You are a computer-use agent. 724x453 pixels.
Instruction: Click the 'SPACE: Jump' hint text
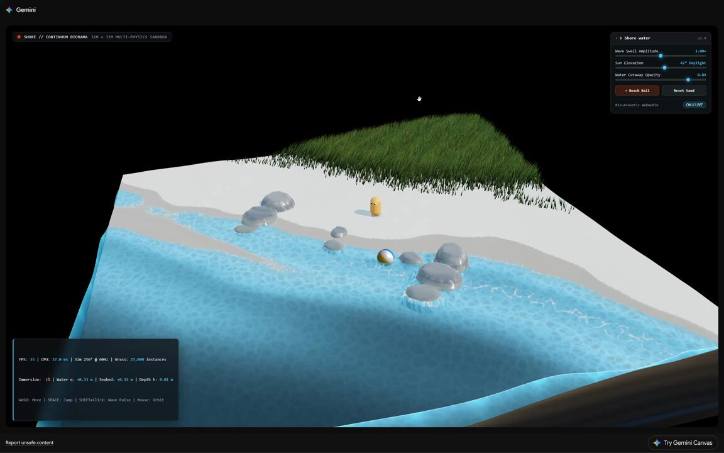[x=60, y=400]
